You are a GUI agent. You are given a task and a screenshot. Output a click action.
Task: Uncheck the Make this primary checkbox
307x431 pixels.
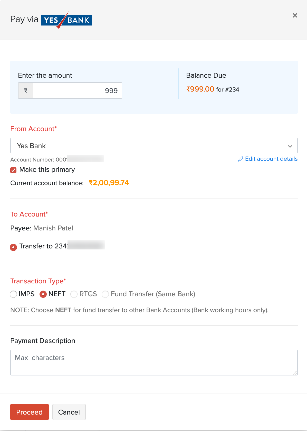pos(13,170)
